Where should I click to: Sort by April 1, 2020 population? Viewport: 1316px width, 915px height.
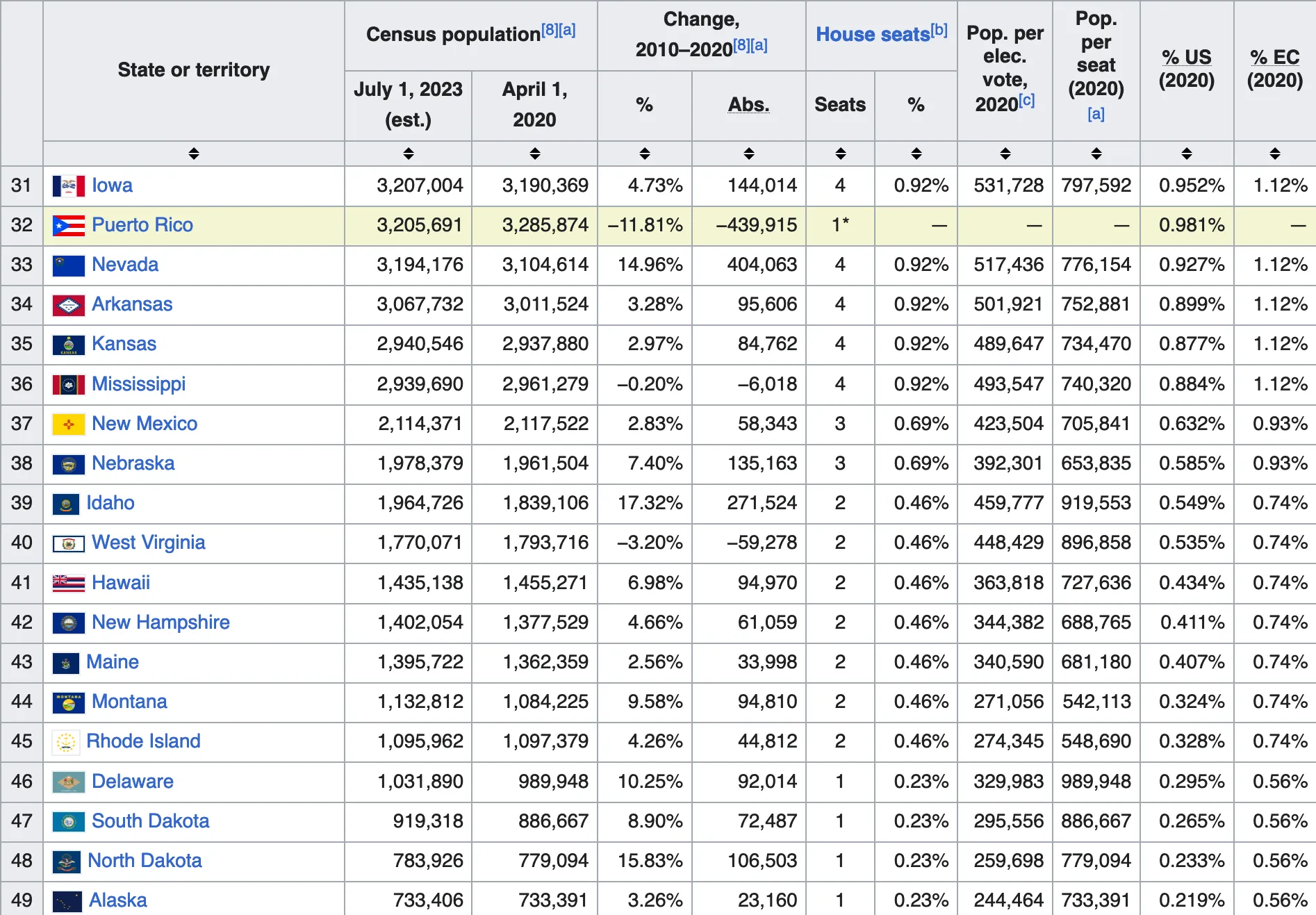[x=534, y=154]
